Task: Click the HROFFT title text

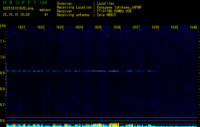Action: 20,3
